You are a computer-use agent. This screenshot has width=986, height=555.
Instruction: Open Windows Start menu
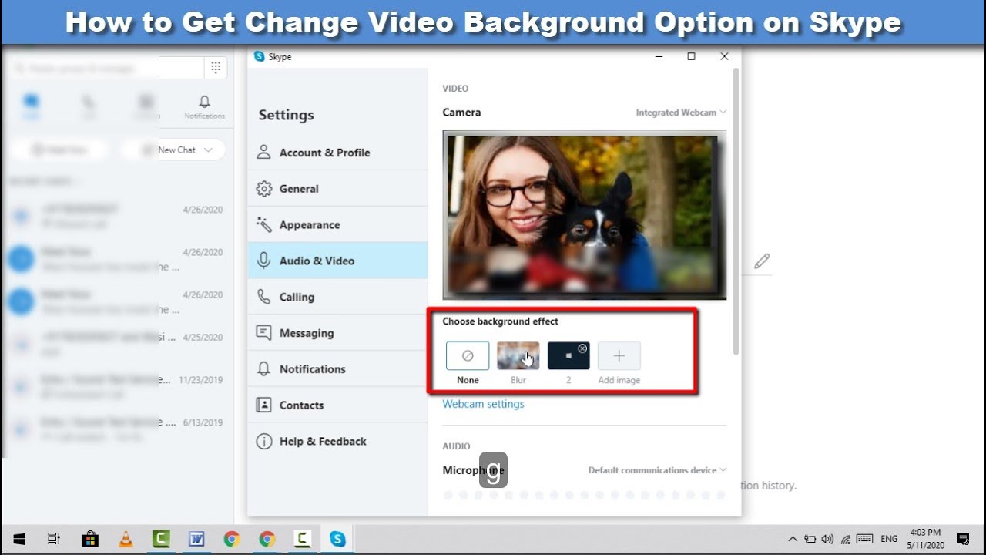click(18, 540)
